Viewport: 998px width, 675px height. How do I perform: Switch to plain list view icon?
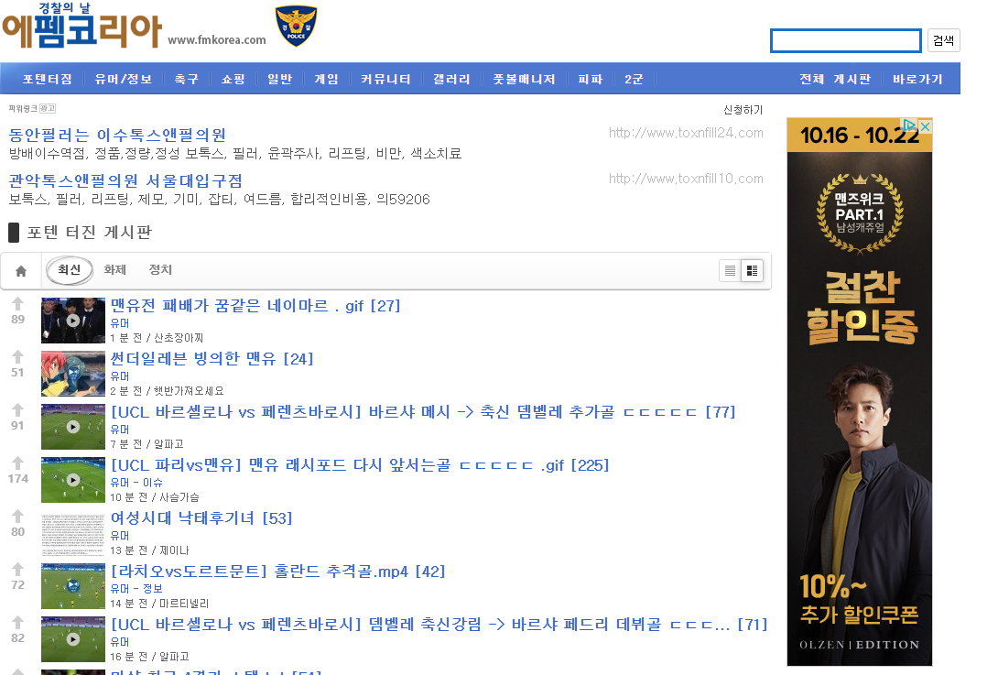tap(730, 270)
